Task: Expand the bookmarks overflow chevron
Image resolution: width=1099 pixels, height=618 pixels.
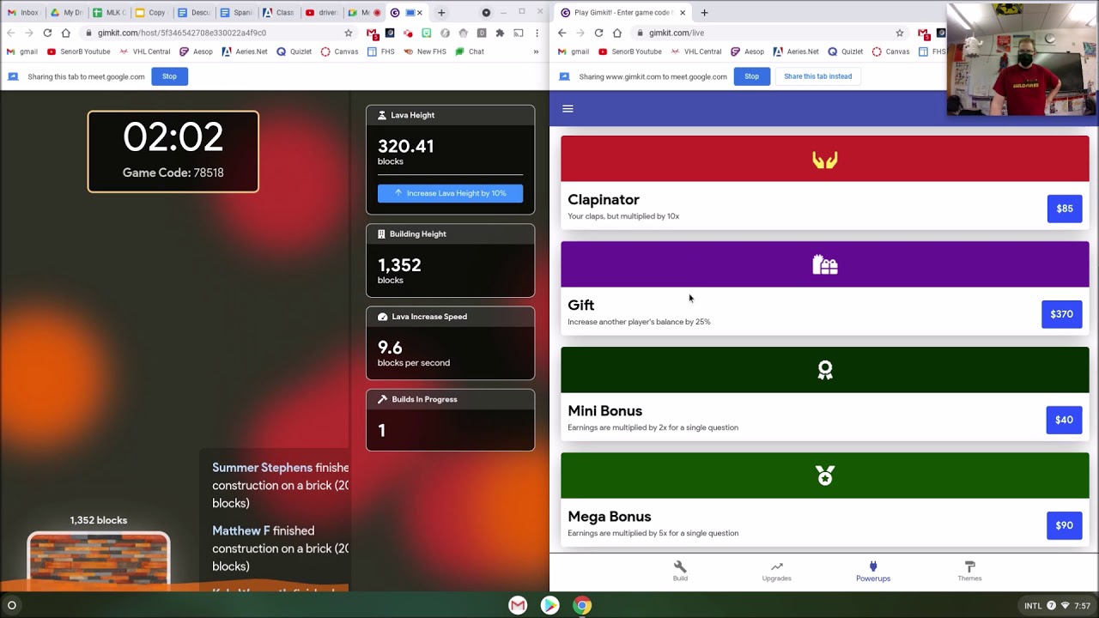Action: pyautogui.click(x=536, y=51)
